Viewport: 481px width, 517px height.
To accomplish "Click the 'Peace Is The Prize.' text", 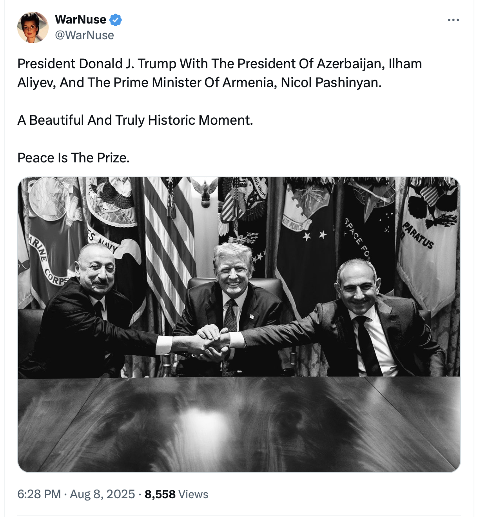I will point(73,158).
